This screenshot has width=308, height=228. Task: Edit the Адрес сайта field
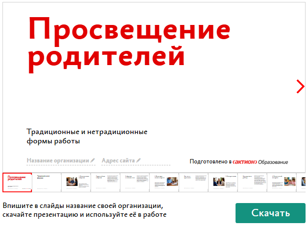tap(118, 160)
